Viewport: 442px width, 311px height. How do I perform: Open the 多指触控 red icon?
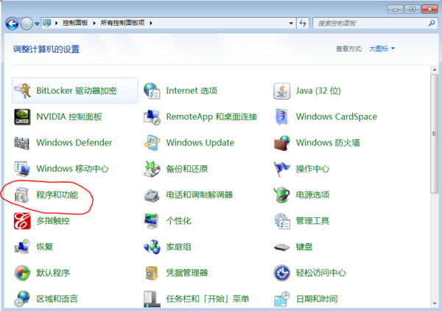[x=22, y=221]
